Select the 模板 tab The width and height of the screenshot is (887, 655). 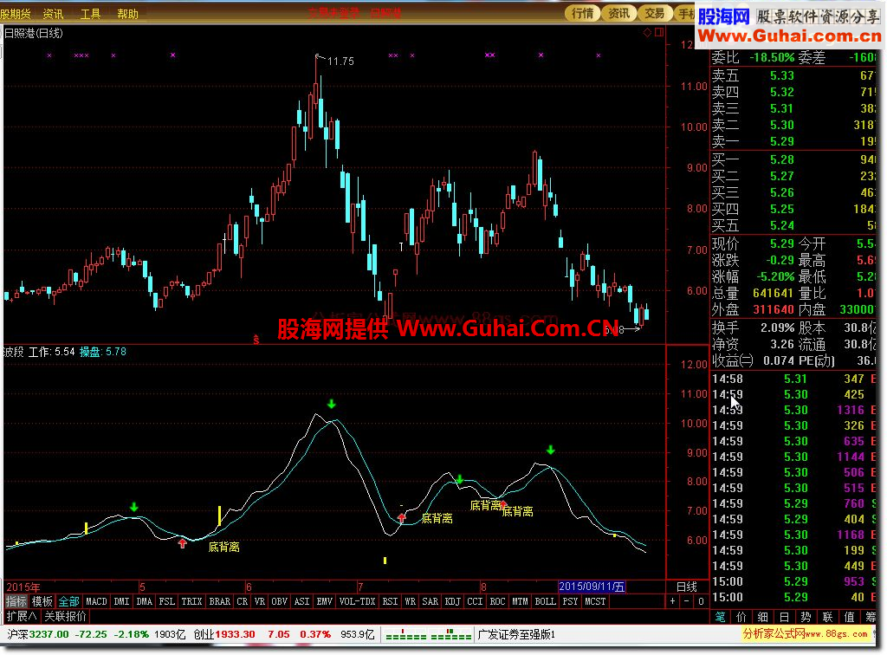(42, 601)
